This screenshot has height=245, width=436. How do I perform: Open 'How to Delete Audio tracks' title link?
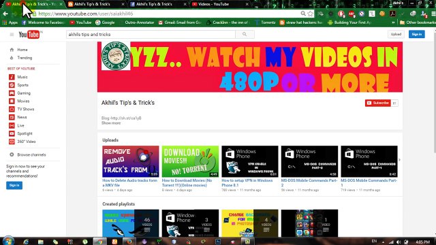click(129, 183)
